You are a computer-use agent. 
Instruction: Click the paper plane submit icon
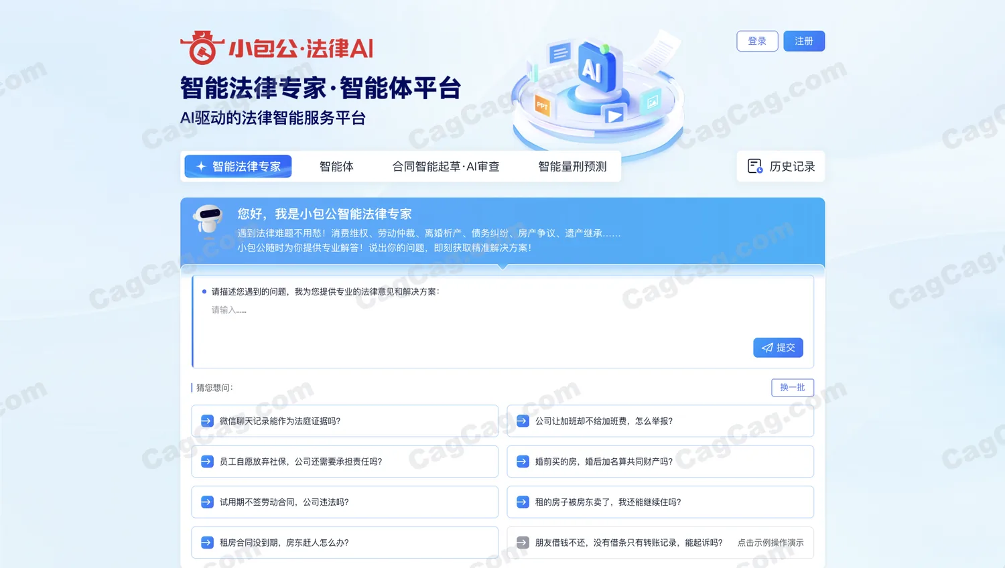pos(767,348)
